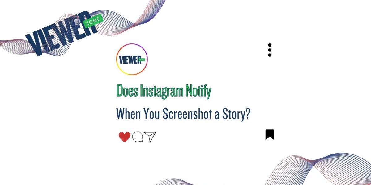The width and height of the screenshot is (371, 185).
Task: Click the green "Does Instagram Notify" headline
Action: click(x=164, y=91)
